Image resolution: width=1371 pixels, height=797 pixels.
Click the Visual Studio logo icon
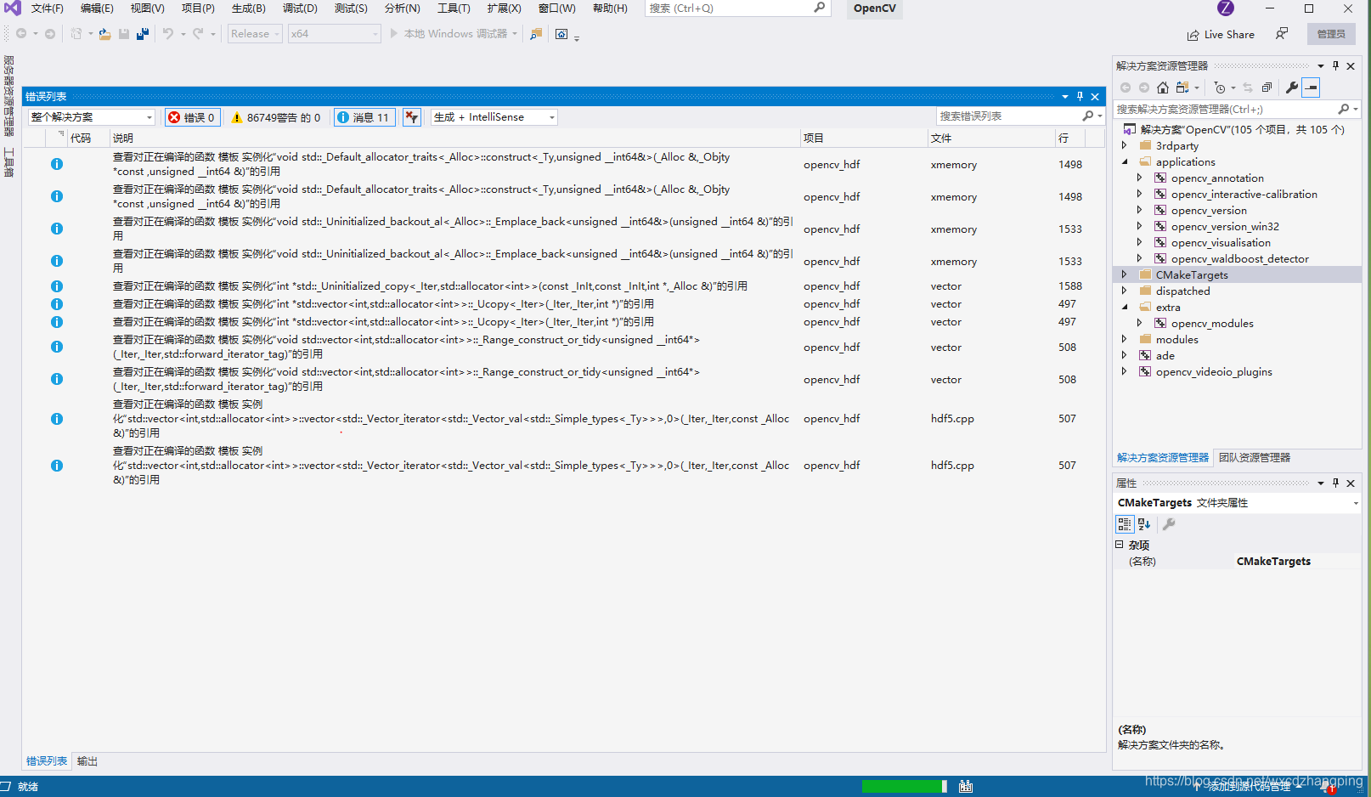point(12,8)
